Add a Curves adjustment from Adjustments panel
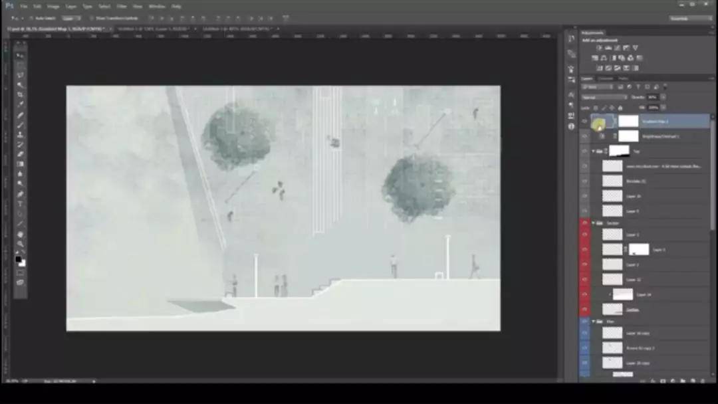Viewport: 718px width, 404px height. point(617,48)
